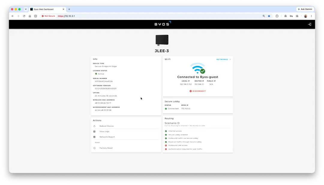The width and height of the screenshot is (324, 185).
Task: Click green check beside Internet access
Action: click(x=166, y=131)
